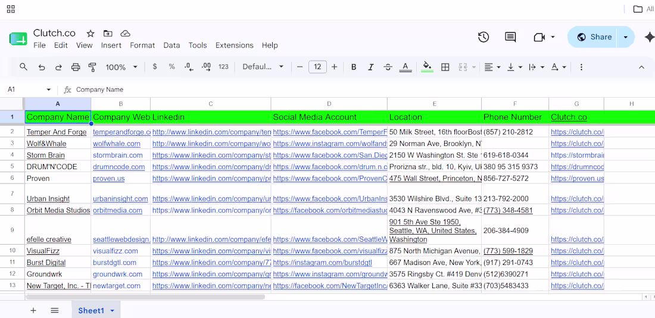The width and height of the screenshot is (655, 318).
Task: Add a new sheet with plus icon
Action: (x=33, y=310)
